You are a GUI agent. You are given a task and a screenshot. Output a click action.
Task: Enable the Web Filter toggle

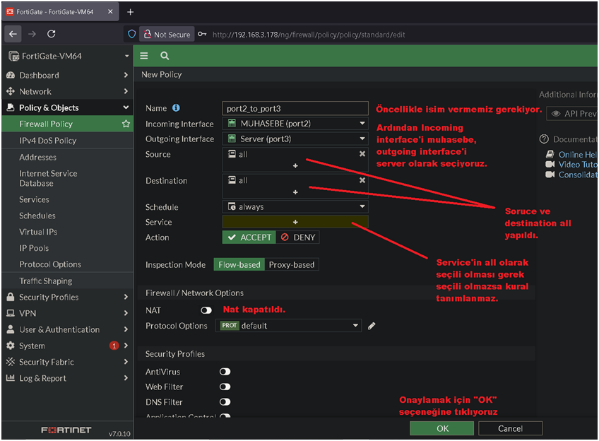pyautogui.click(x=225, y=387)
